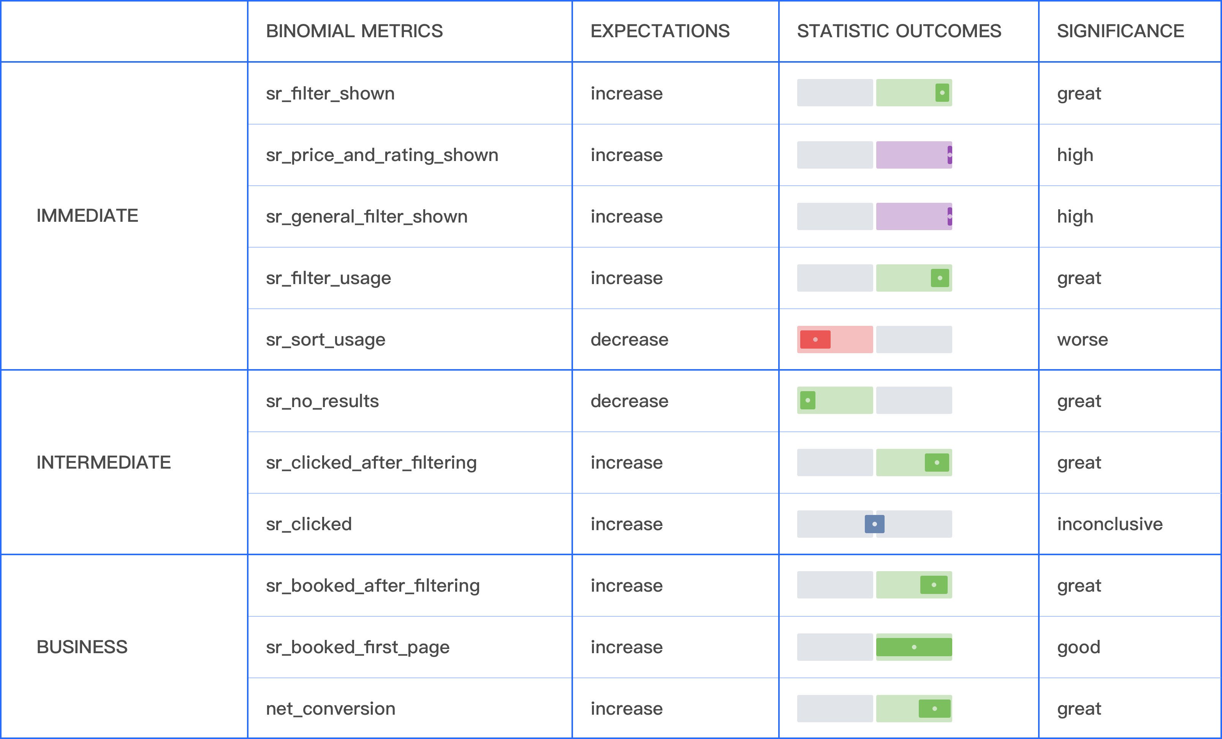Click the red marker in sr_sort_usage row
This screenshot has width=1222, height=739.
815,339
